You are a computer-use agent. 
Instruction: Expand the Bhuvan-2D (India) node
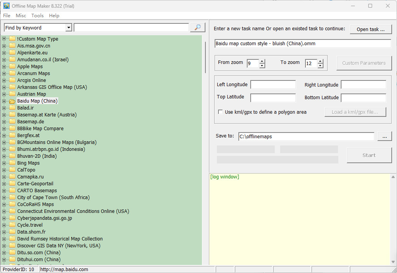[4, 156]
